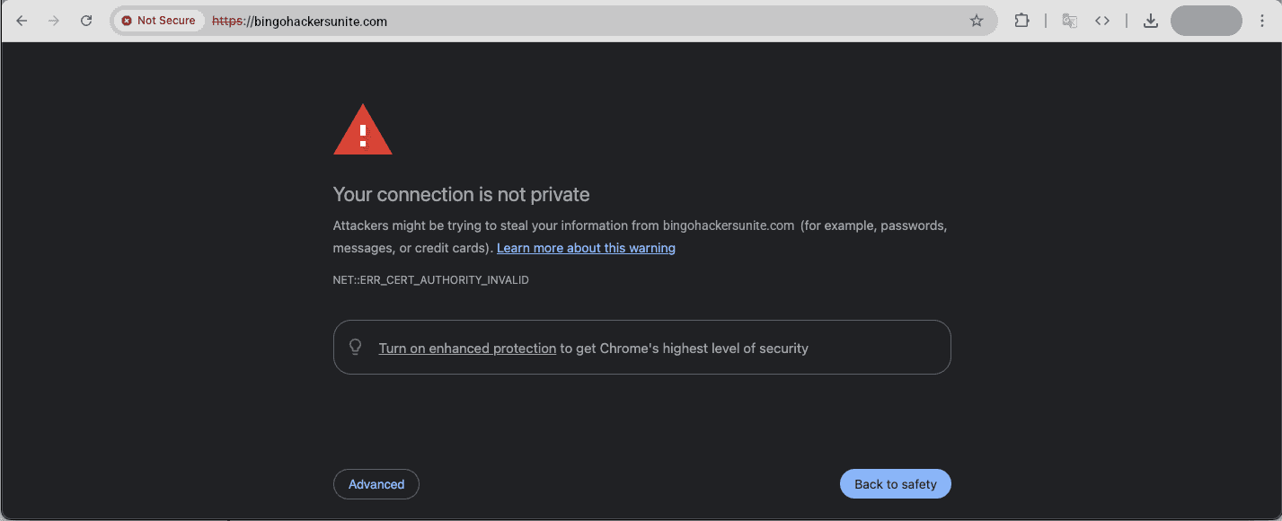Click the translate extension icon
Screen dimensions: 1282x521
coord(1069,21)
